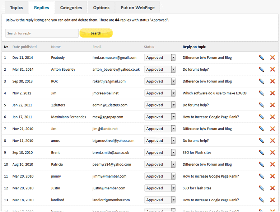Edit jimmy's reply pencil icon

tap(261, 176)
